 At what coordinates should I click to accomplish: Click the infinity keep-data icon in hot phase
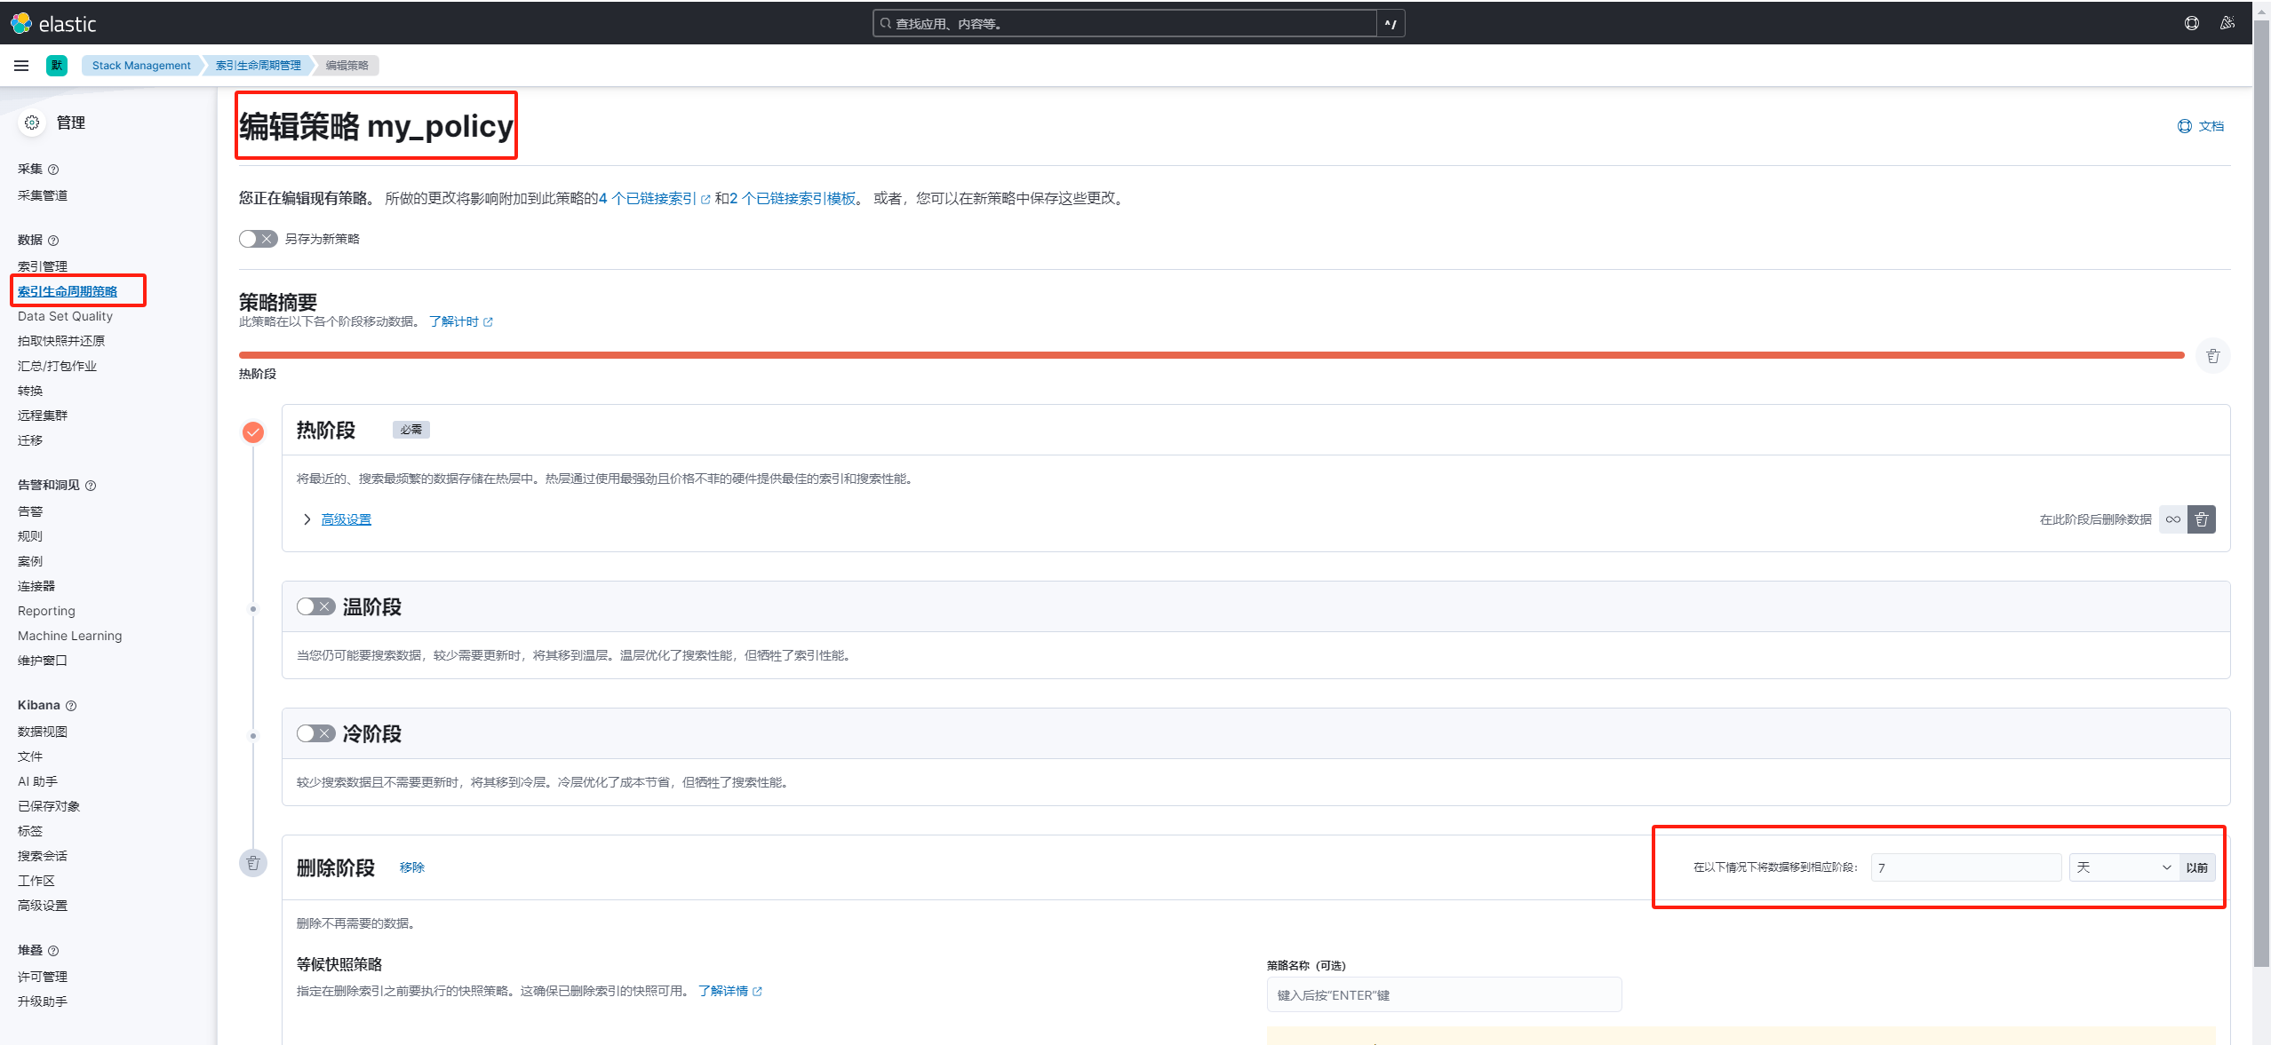click(2173, 519)
